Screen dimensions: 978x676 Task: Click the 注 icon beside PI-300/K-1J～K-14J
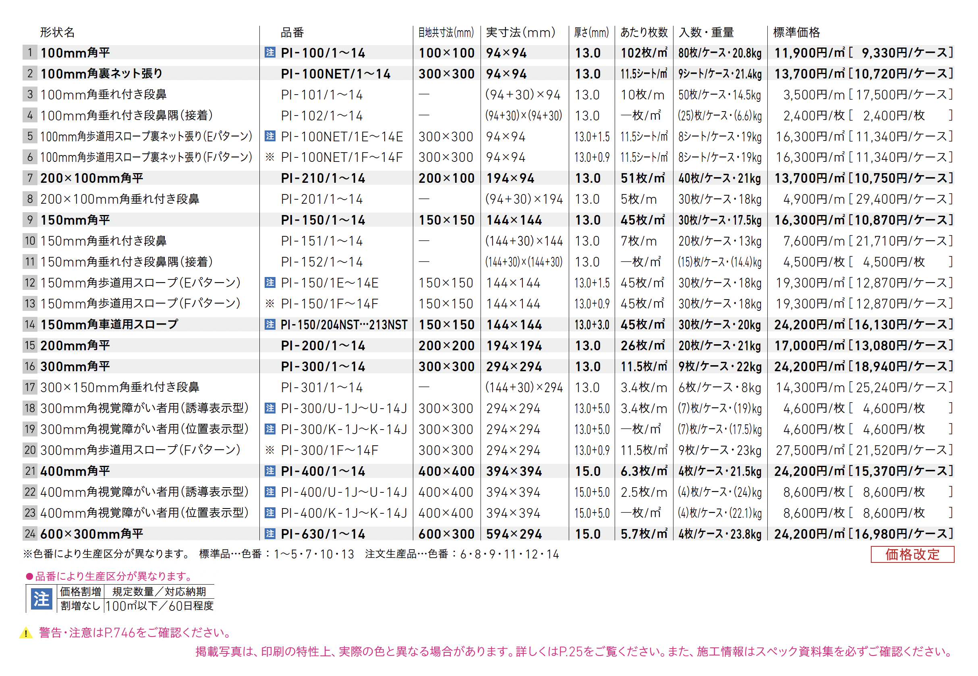pyautogui.click(x=269, y=429)
